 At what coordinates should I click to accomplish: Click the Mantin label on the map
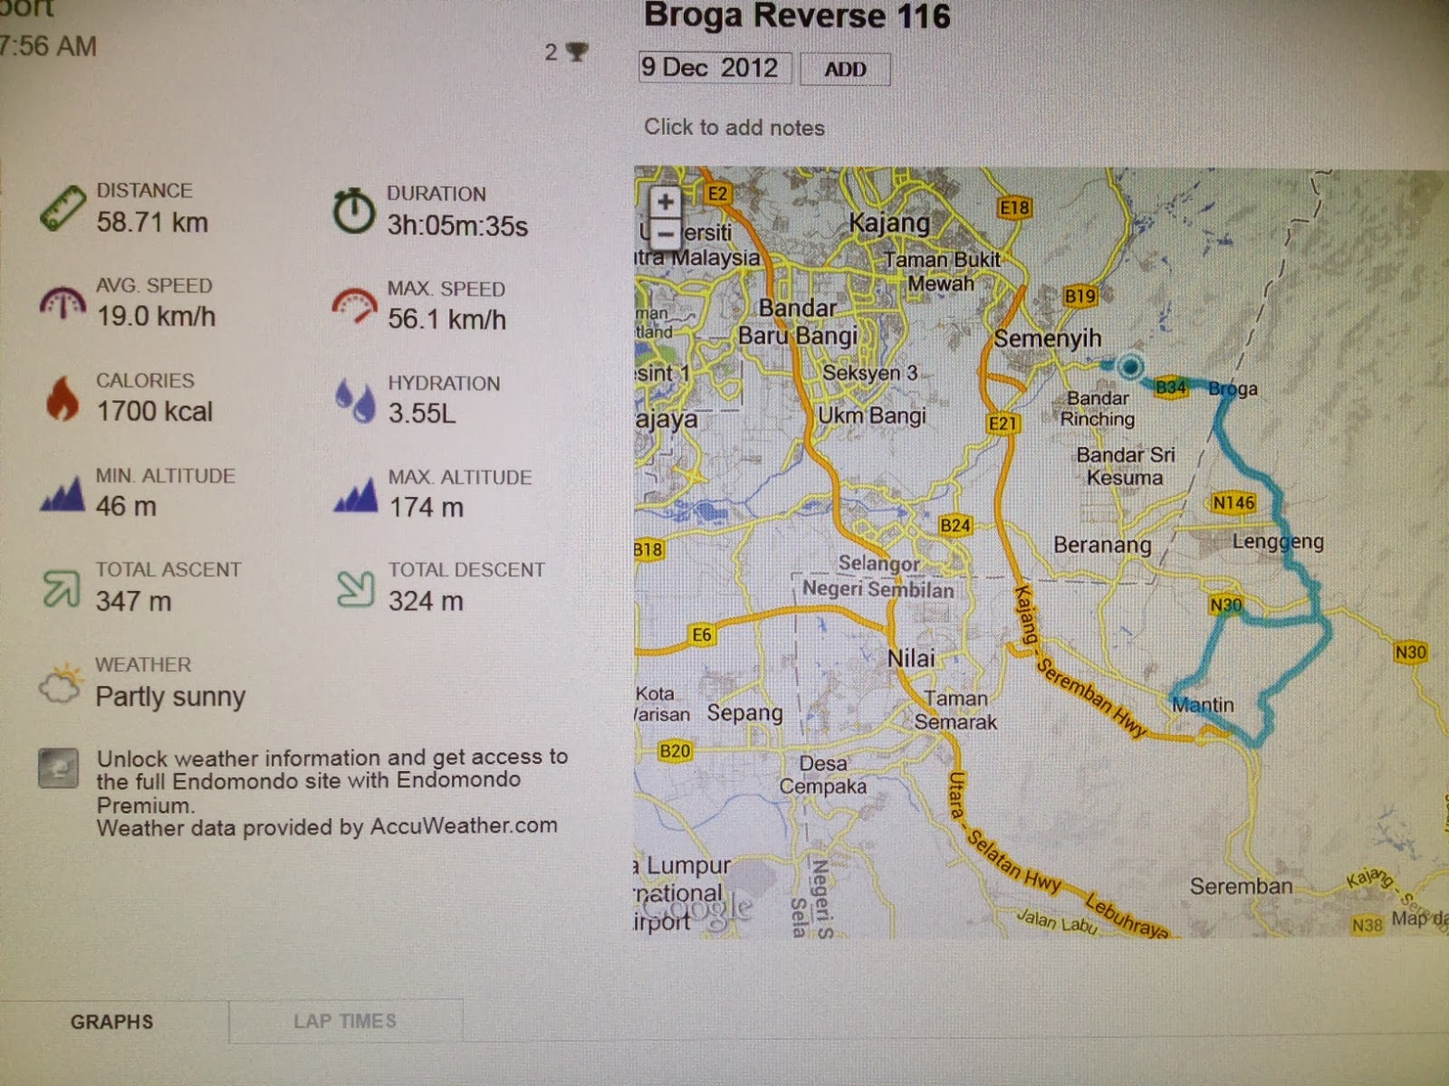(1203, 704)
